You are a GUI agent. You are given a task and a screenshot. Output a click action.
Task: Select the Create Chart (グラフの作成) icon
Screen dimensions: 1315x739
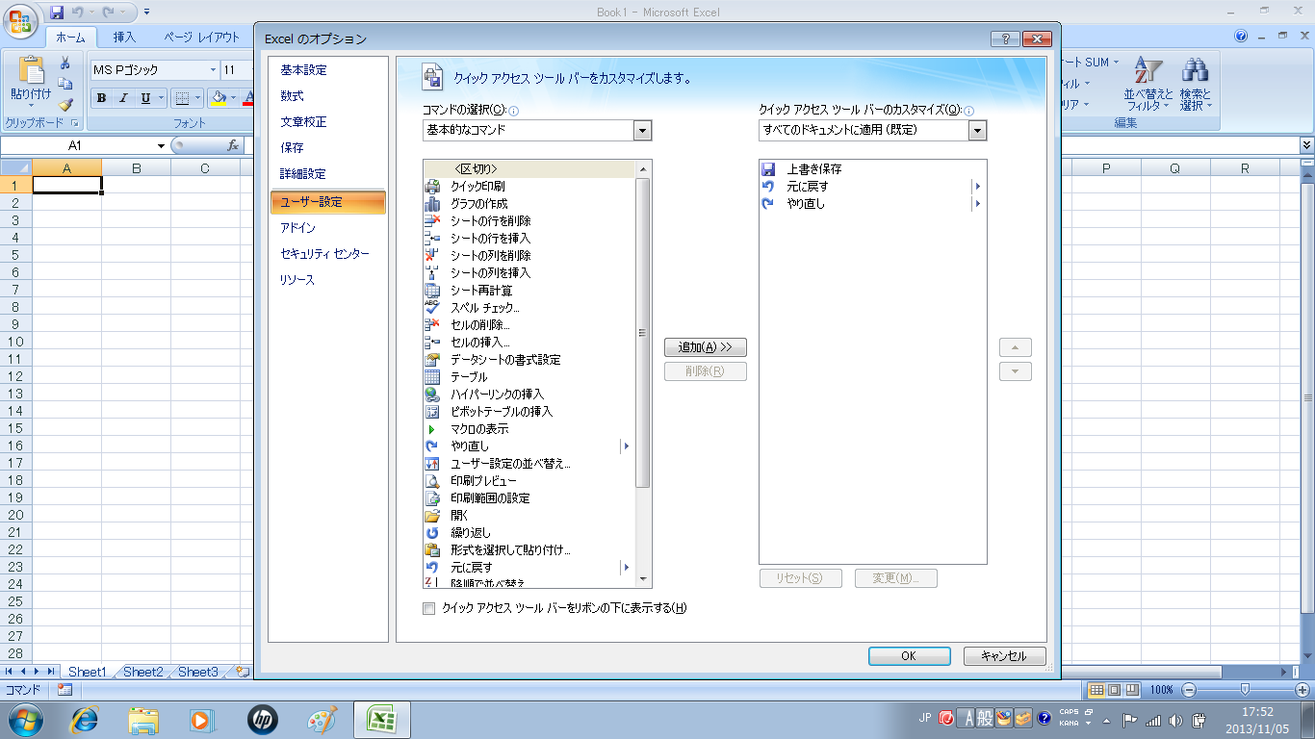click(x=432, y=204)
